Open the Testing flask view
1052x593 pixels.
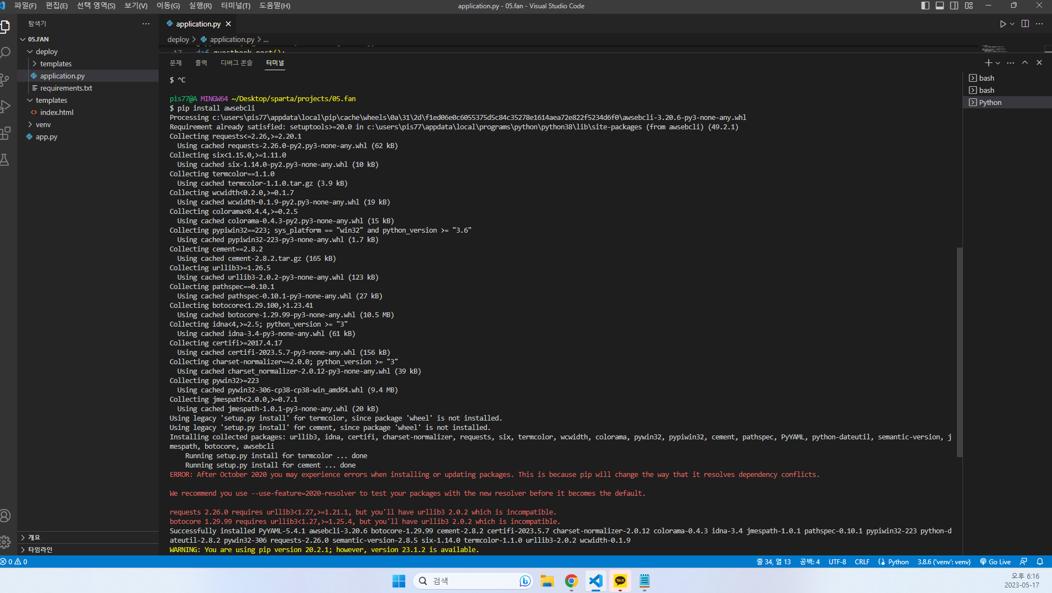[6, 160]
